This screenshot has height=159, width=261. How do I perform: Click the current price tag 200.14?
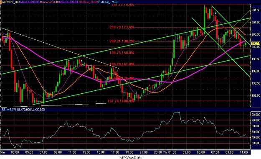coord(256,44)
